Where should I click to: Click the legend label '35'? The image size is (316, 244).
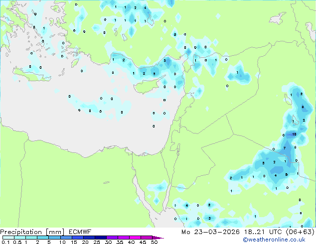point(120,242)
